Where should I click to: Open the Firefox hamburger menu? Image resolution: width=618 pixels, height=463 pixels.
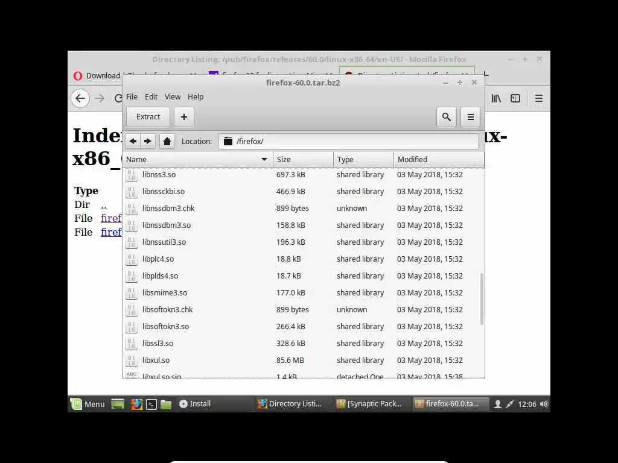tap(539, 98)
